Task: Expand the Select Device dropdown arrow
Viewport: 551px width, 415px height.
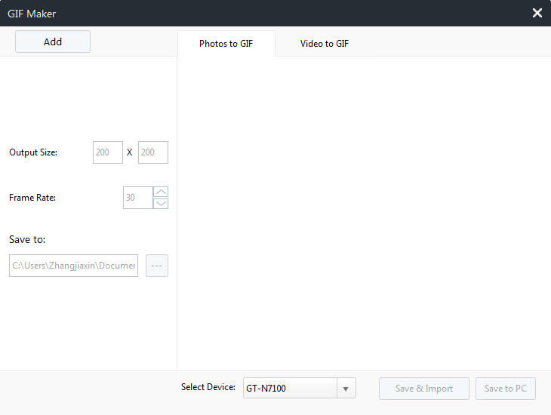Action: pos(346,389)
